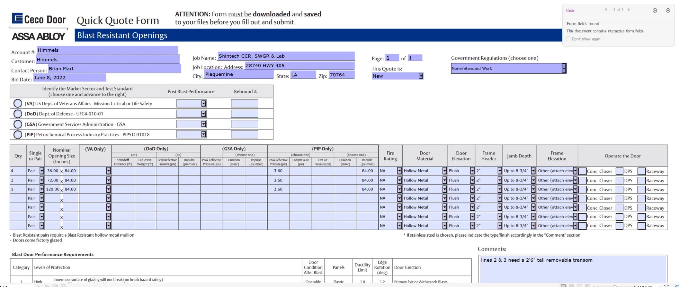This screenshot has height=287, width=679.
Task: Click the Qty field showing 4
Action: point(18,171)
